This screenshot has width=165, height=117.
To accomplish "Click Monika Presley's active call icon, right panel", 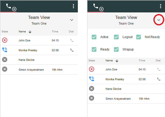I will pos(92,79).
